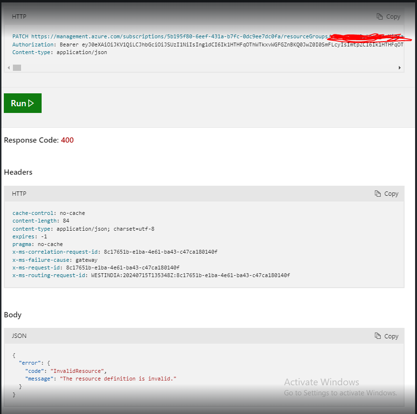The height and width of the screenshot is (414, 417).
Task: Click the 'cache-control: no-cache' header line
Action: 49,213
